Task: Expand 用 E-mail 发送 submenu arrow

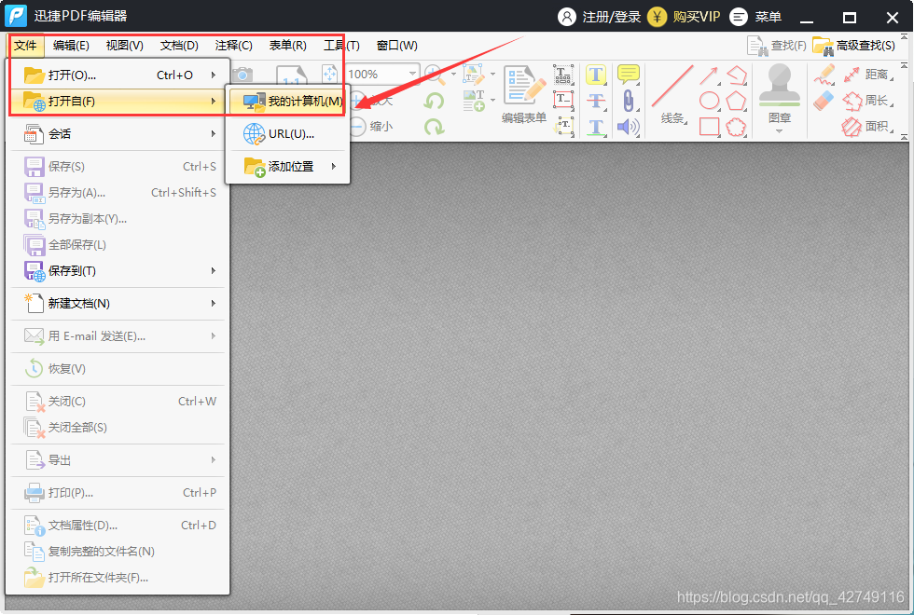Action: 214,336
